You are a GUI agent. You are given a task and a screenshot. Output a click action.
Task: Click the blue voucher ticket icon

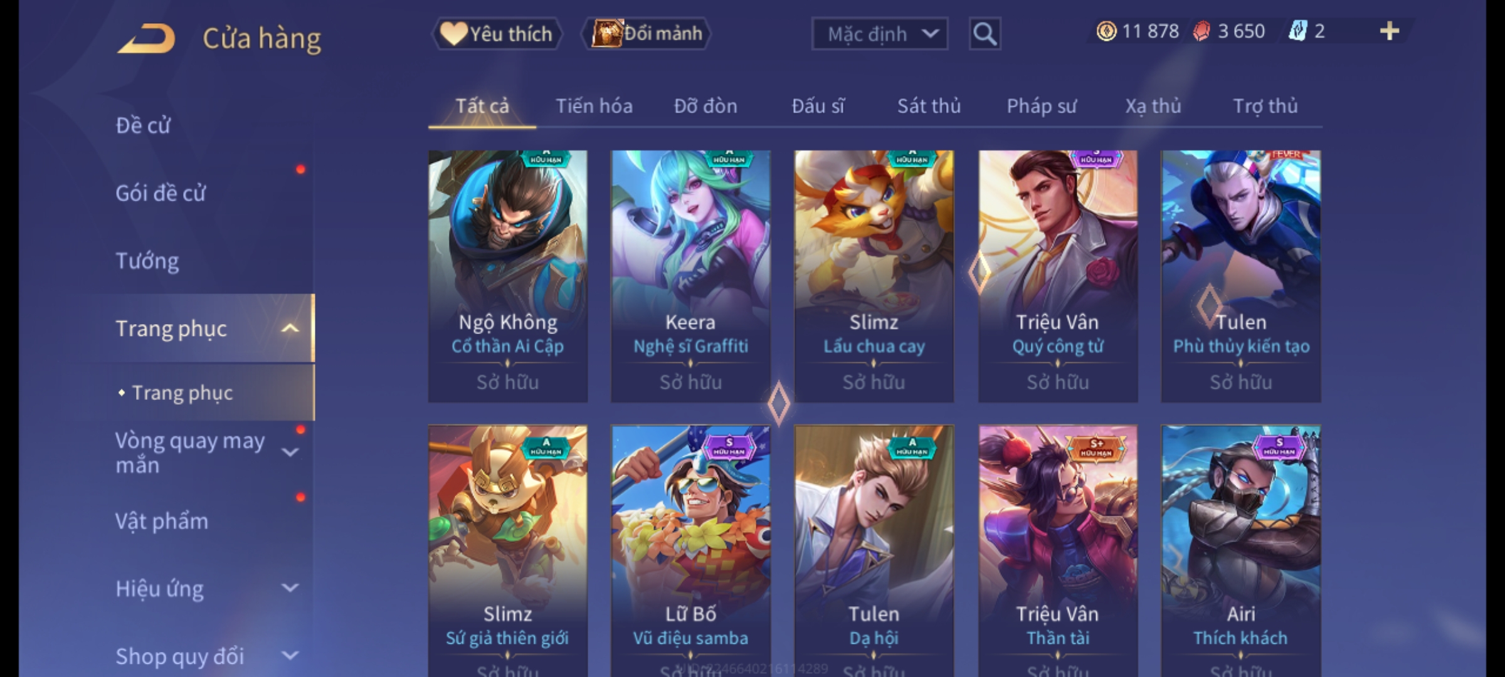click(1297, 31)
